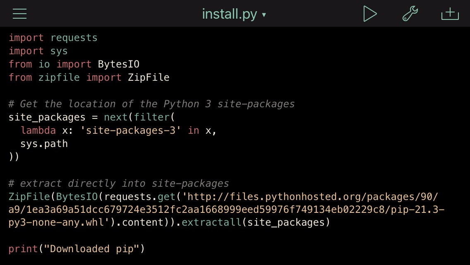Run the script with the play button
The width and height of the screenshot is (470, 265).
pyautogui.click(x=370, y=14)
